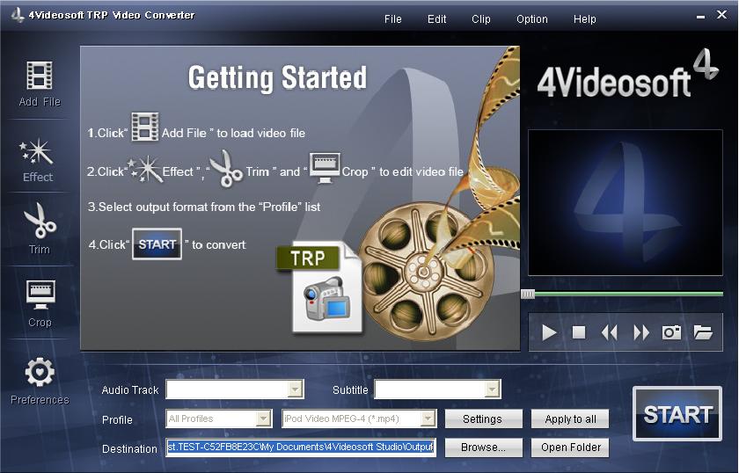Select the Trim scissors tool
739x473 pixels.
click(x=40, y=221)
